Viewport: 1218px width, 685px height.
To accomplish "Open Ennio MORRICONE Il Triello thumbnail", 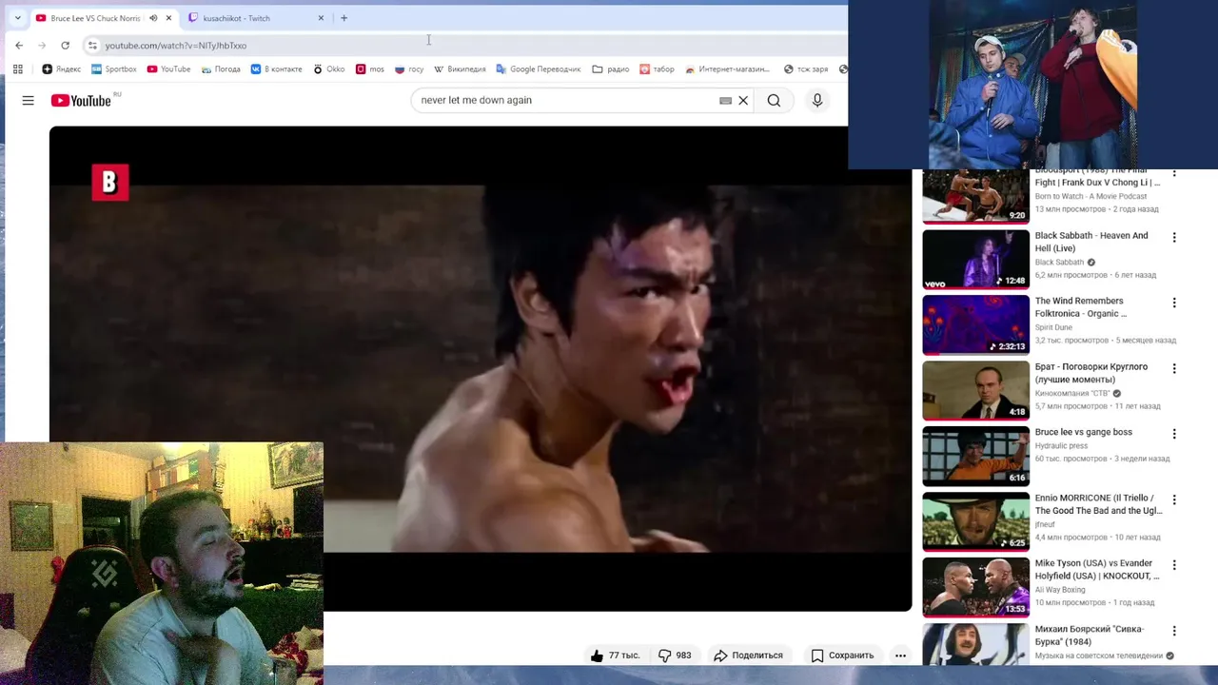I will point(975,521).
